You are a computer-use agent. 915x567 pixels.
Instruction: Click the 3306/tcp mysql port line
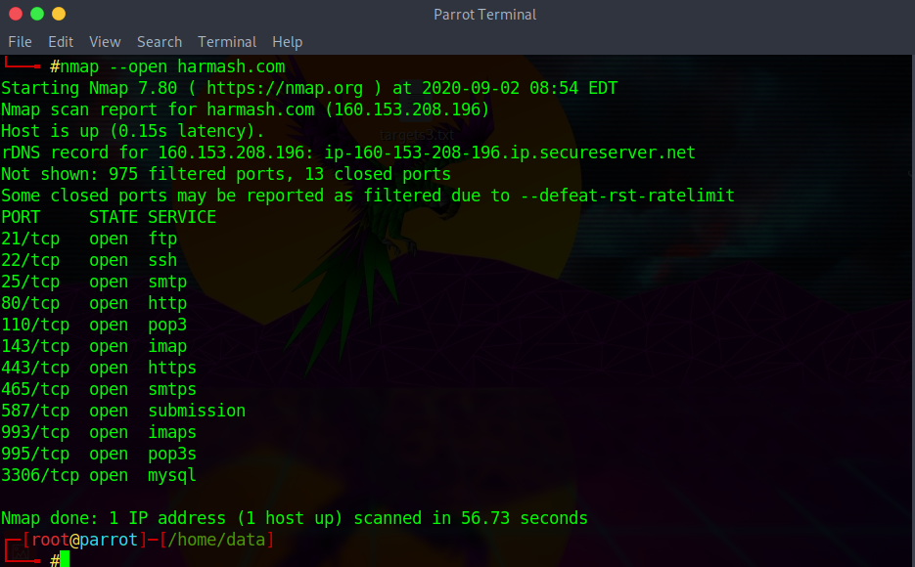99,475
